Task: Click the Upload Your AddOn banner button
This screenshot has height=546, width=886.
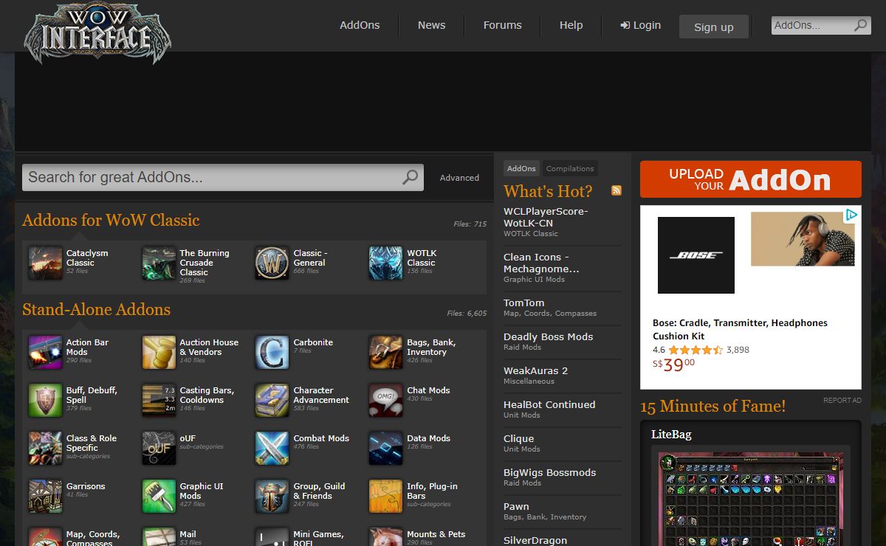Action: tap(750, 179)
